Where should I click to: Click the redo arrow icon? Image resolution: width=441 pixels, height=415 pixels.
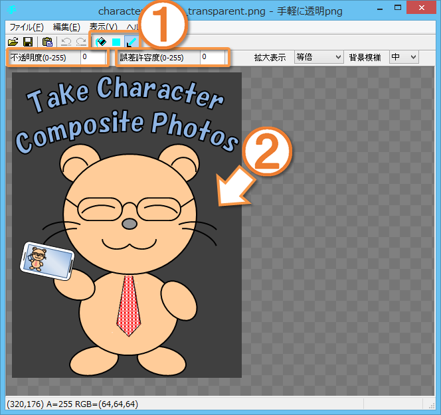(81, 42)
